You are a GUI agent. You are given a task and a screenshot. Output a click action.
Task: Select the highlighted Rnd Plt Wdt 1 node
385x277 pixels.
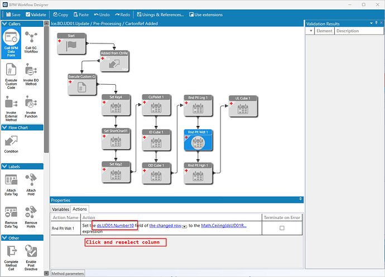pyautogui.click(x=198, y=140)
